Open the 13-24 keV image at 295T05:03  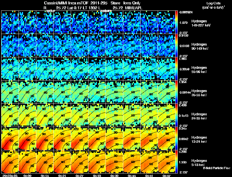[10, 138]
